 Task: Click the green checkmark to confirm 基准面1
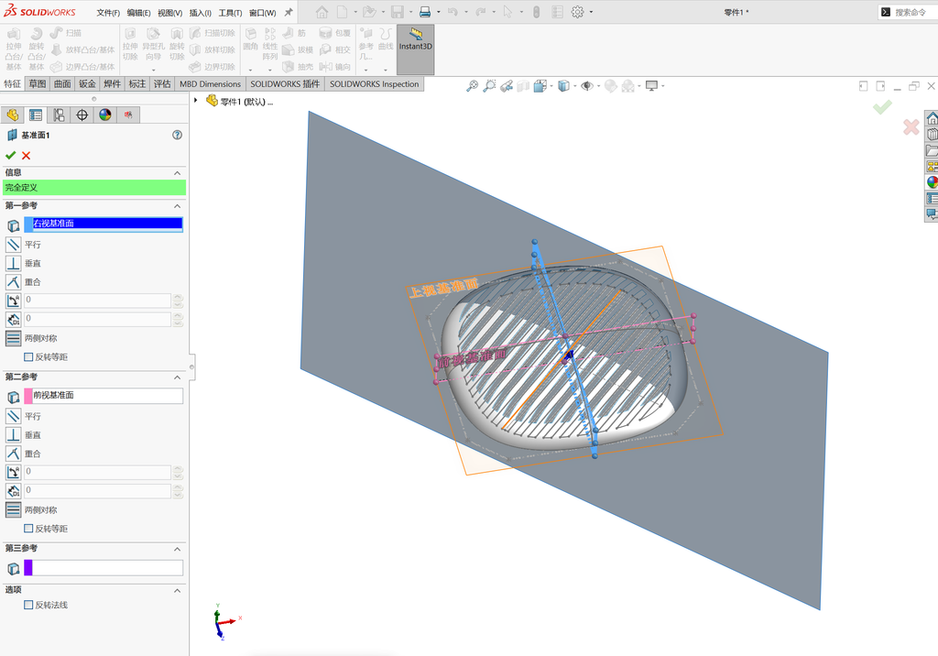click(10, 156)
